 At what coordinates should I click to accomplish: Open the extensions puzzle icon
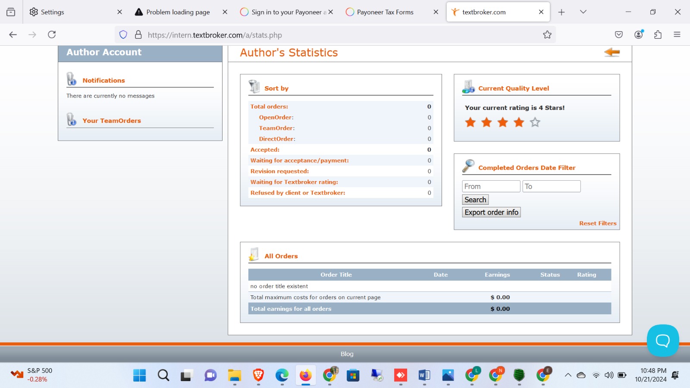click(658, 34)
